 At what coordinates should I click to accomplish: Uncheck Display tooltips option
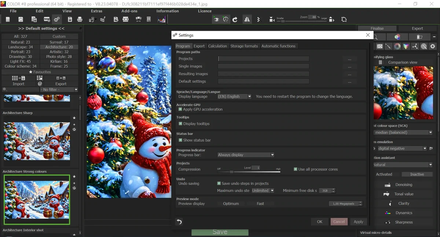click(180, 123)
